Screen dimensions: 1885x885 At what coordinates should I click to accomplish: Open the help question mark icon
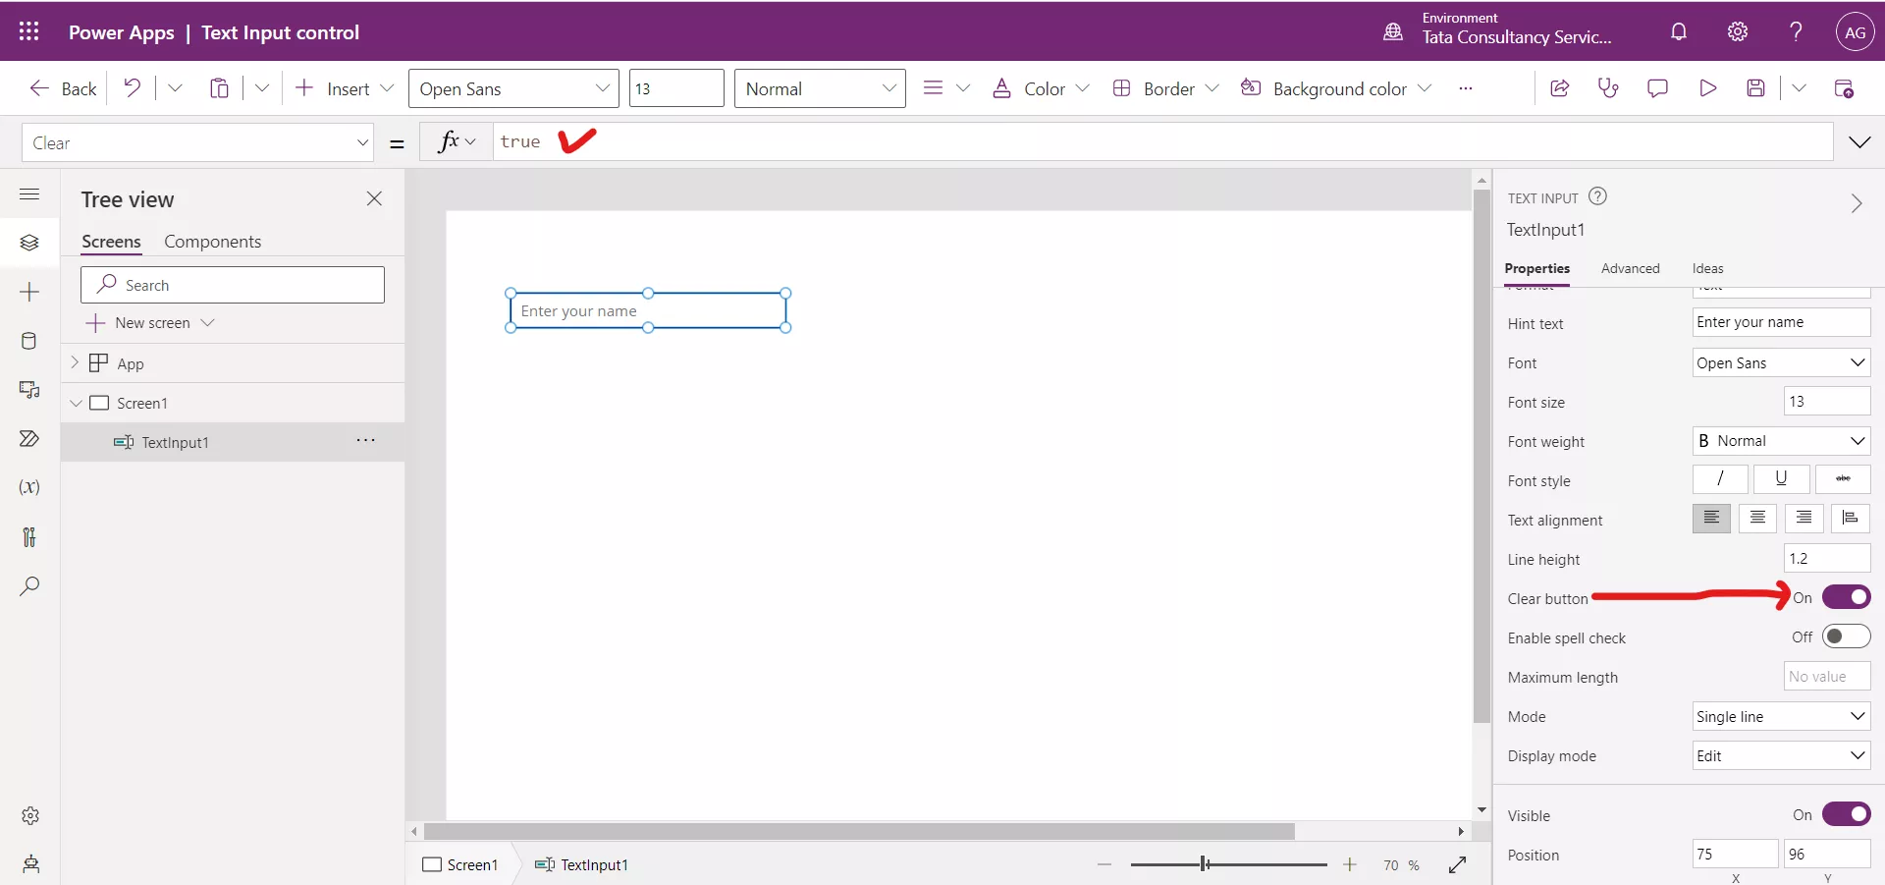[x=1796, y=31]
